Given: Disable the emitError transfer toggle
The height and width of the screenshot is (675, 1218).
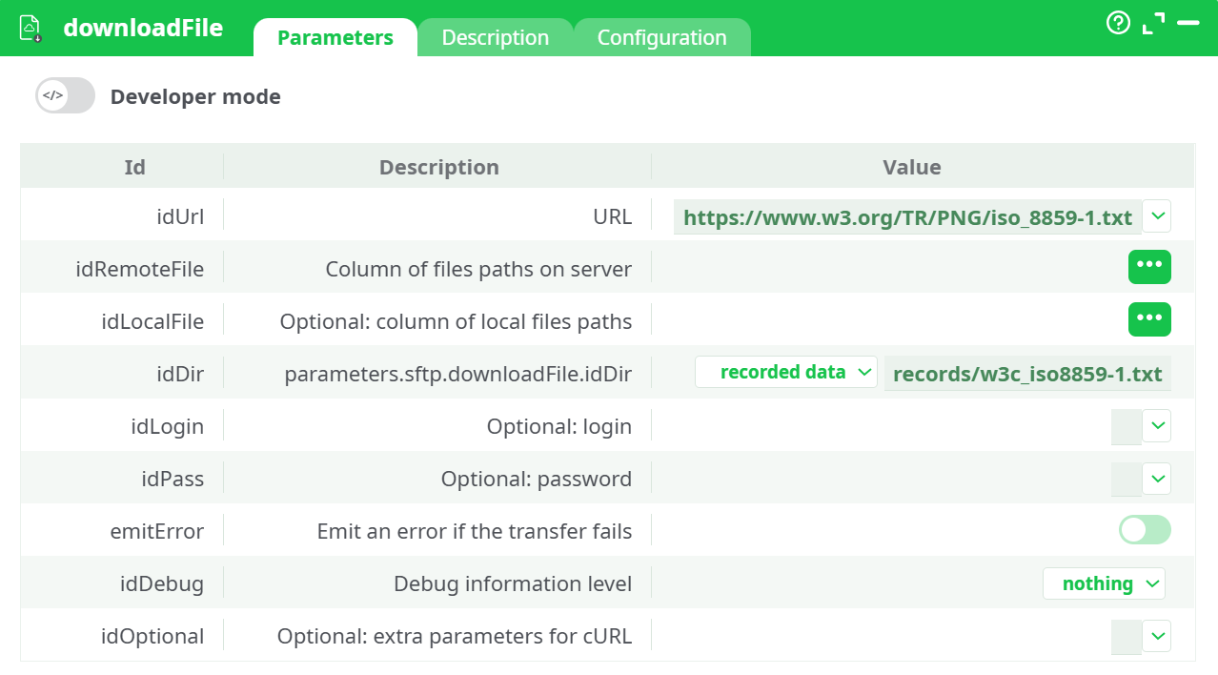Looking at the screenshot, I should [x=1144, y=530].
